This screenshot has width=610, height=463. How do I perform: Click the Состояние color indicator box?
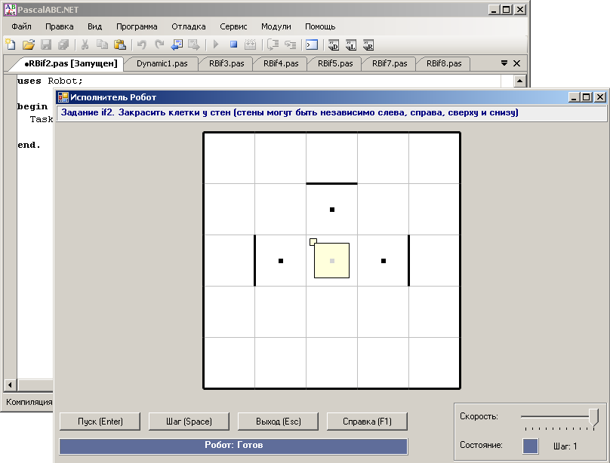click(530, 446)
